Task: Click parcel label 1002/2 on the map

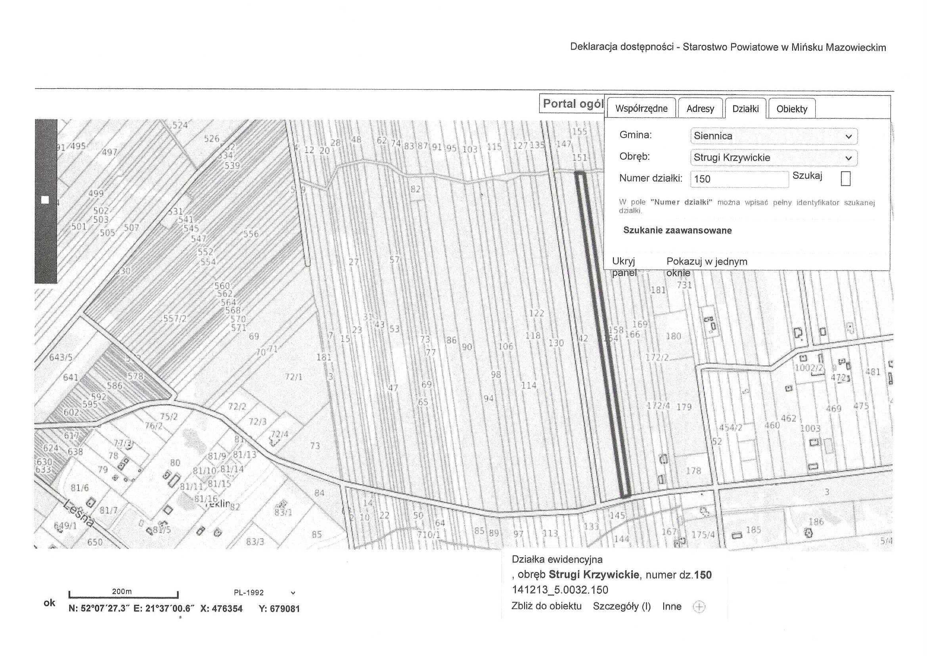Action: (x=809, y=368)
